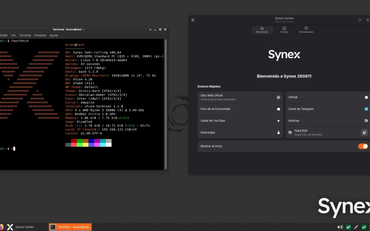Click the volume speaker icon in system tray

coord(340,227)
